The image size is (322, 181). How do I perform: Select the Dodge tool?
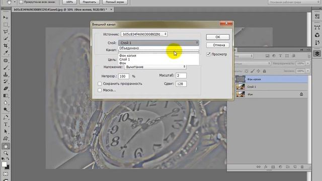click(6, 110)
